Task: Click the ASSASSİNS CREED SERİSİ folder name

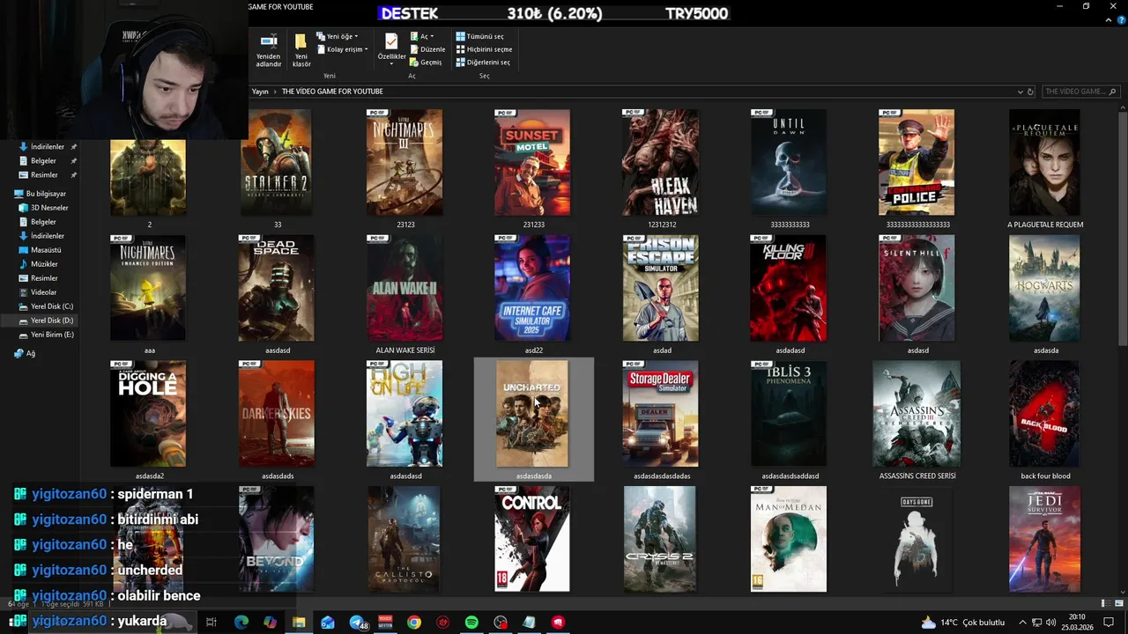Action: point(917,476)
